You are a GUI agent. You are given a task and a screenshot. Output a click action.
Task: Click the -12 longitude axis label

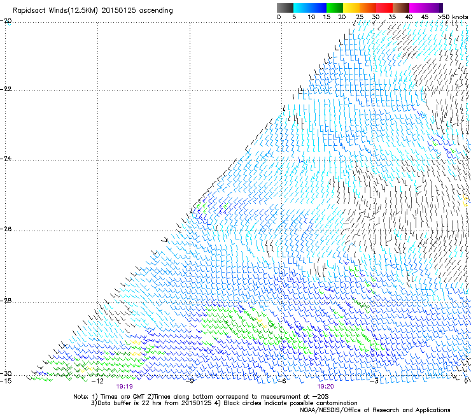pos(97,381)
